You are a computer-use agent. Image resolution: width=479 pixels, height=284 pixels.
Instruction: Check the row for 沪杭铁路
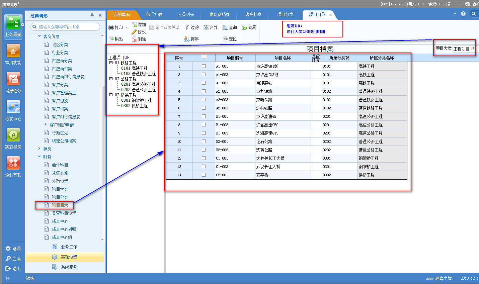point(204,108)
